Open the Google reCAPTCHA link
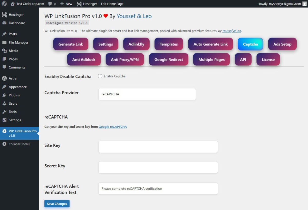Image resolution: width=308 pixels, height=210 pixels. point(113,127)
